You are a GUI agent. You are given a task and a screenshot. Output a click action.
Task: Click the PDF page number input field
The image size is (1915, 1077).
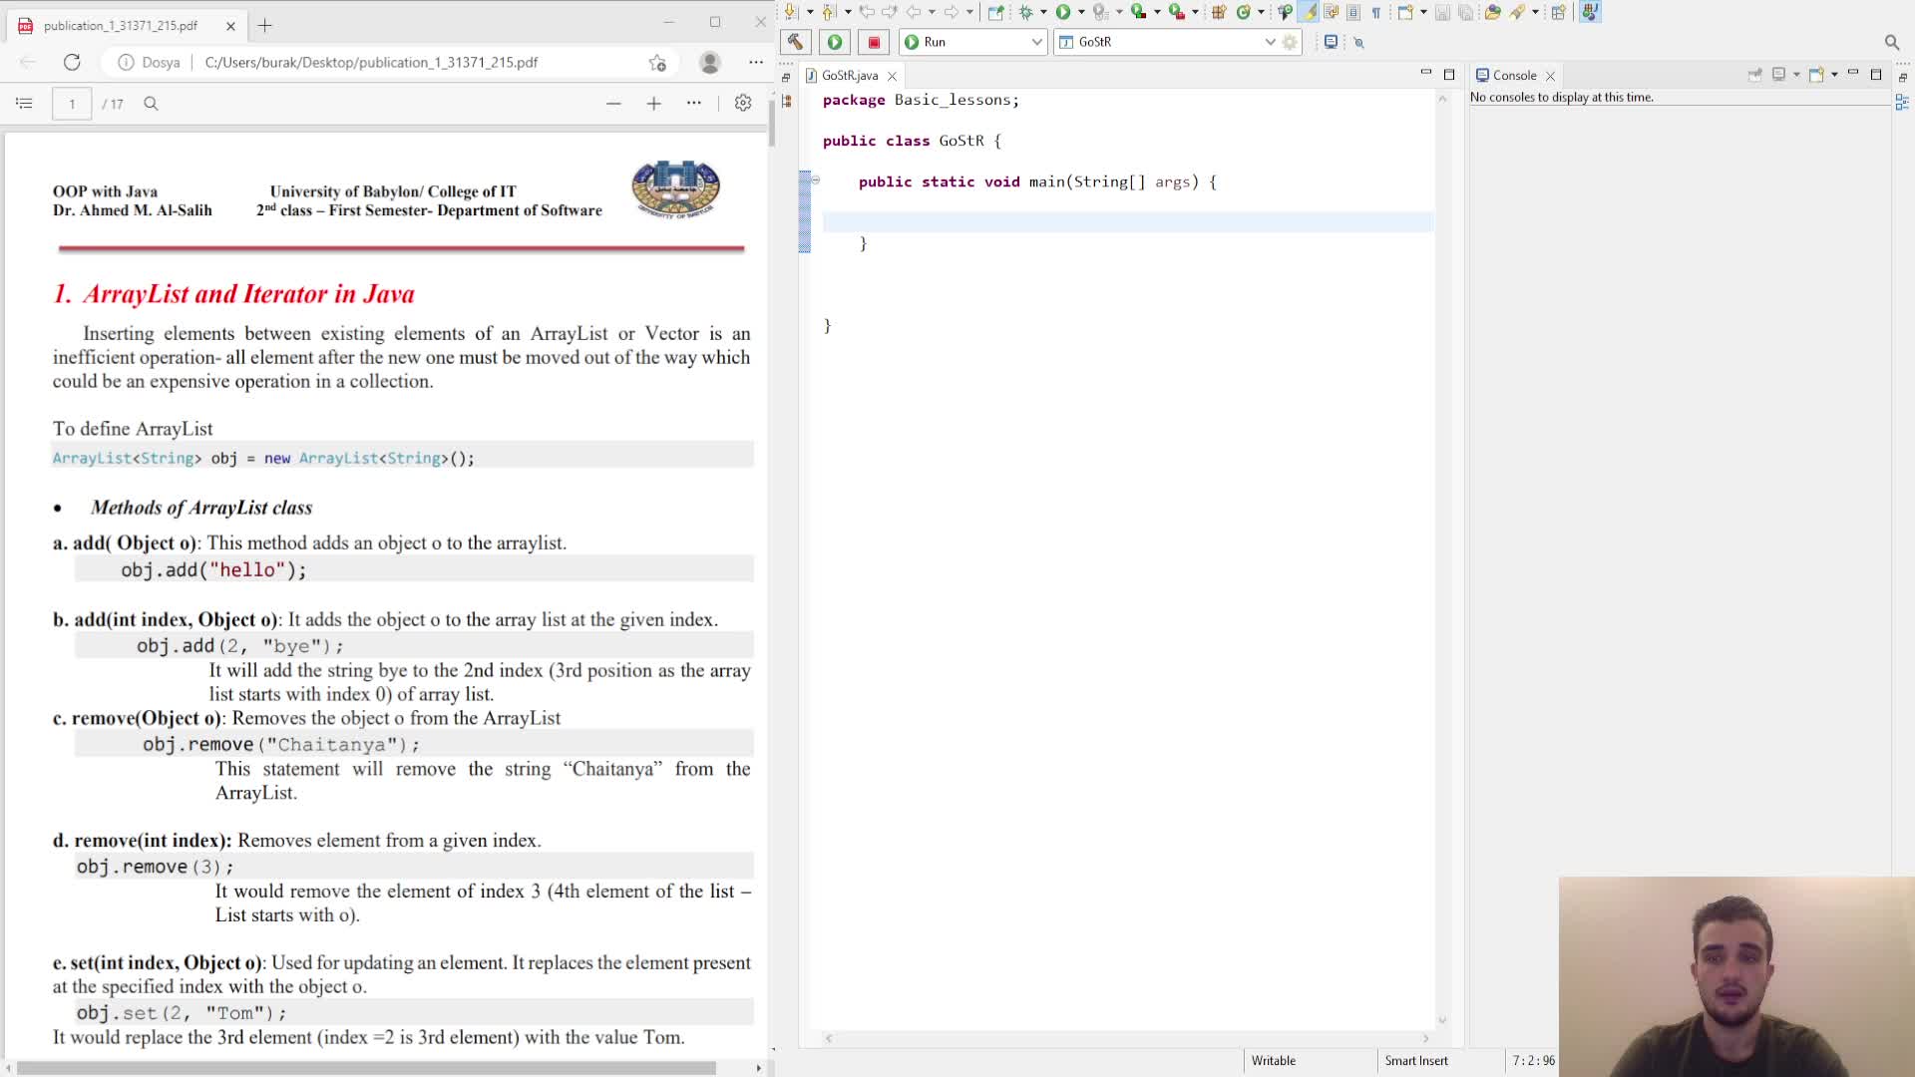pos(72,103)
